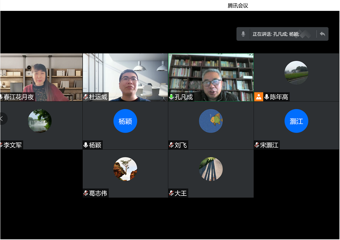Click the green active mic icon beside 孔凡成
The image size is (340, 240).
click(171, 97)
